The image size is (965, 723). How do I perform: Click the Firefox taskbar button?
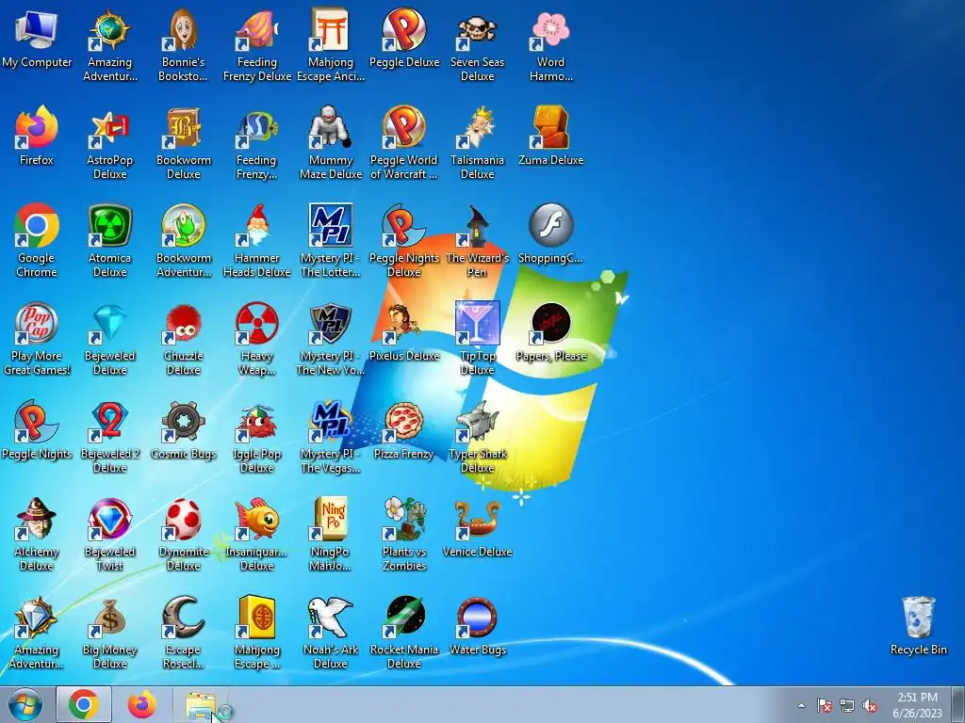coord(141,704)
